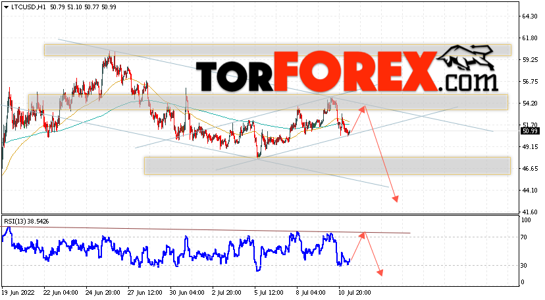
Task: Select the 41.60 price axis label
Action: [x=530, y=212]
